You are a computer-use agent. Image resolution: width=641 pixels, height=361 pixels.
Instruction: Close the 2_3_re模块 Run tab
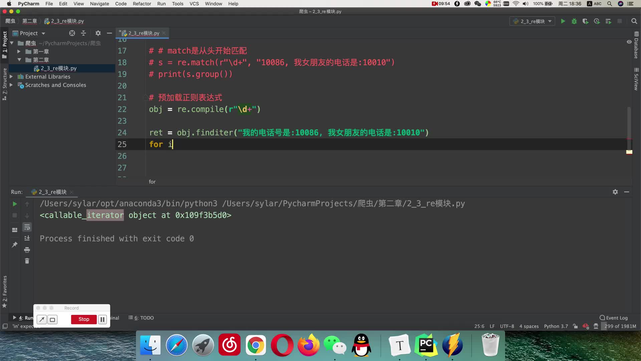pyautogui.click(x=71, y=192)
